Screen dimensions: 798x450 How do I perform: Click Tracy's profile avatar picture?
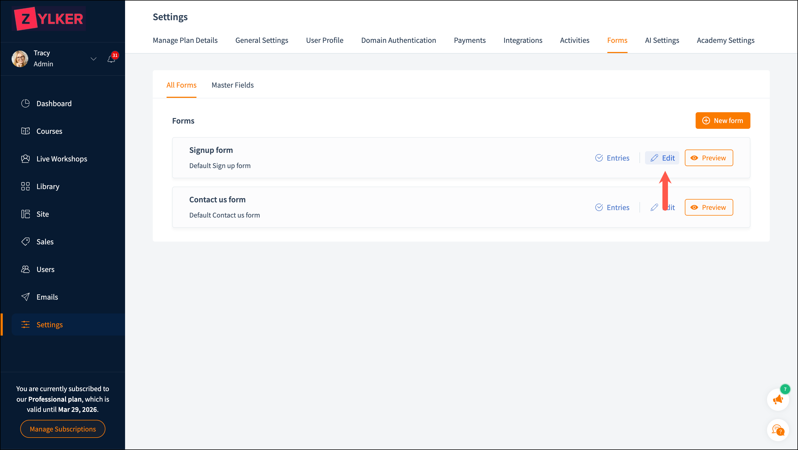20,59
